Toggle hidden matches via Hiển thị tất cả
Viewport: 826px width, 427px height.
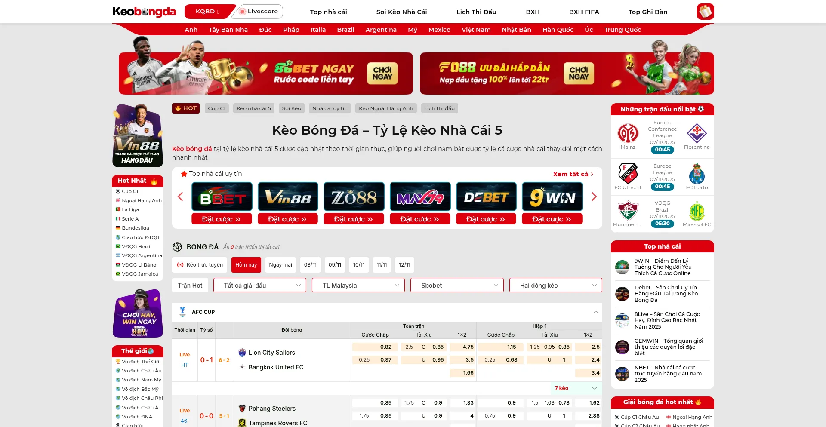pyautogui.click(x=262, y=247)
